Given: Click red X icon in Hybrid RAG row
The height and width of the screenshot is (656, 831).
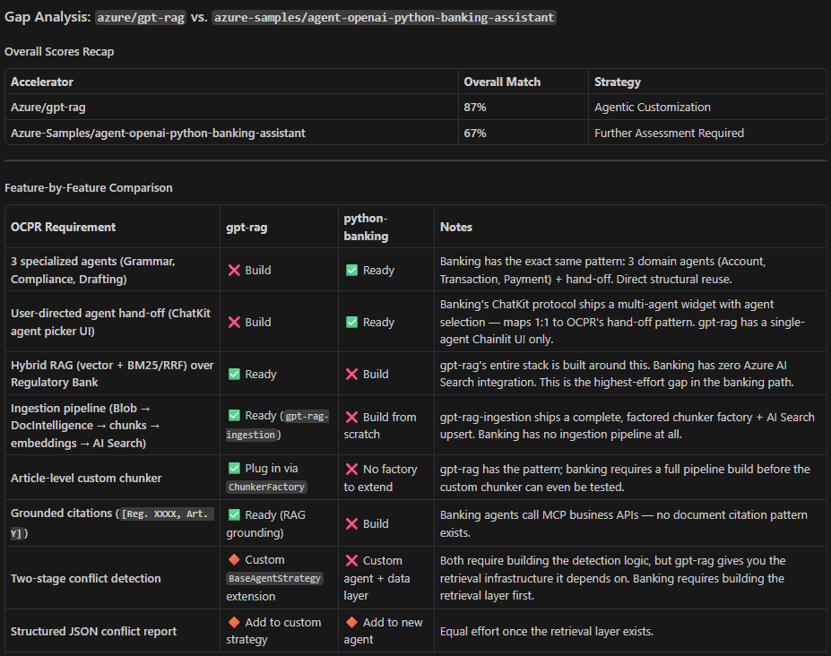Looking at the screenshot, I should coord(351,374).
